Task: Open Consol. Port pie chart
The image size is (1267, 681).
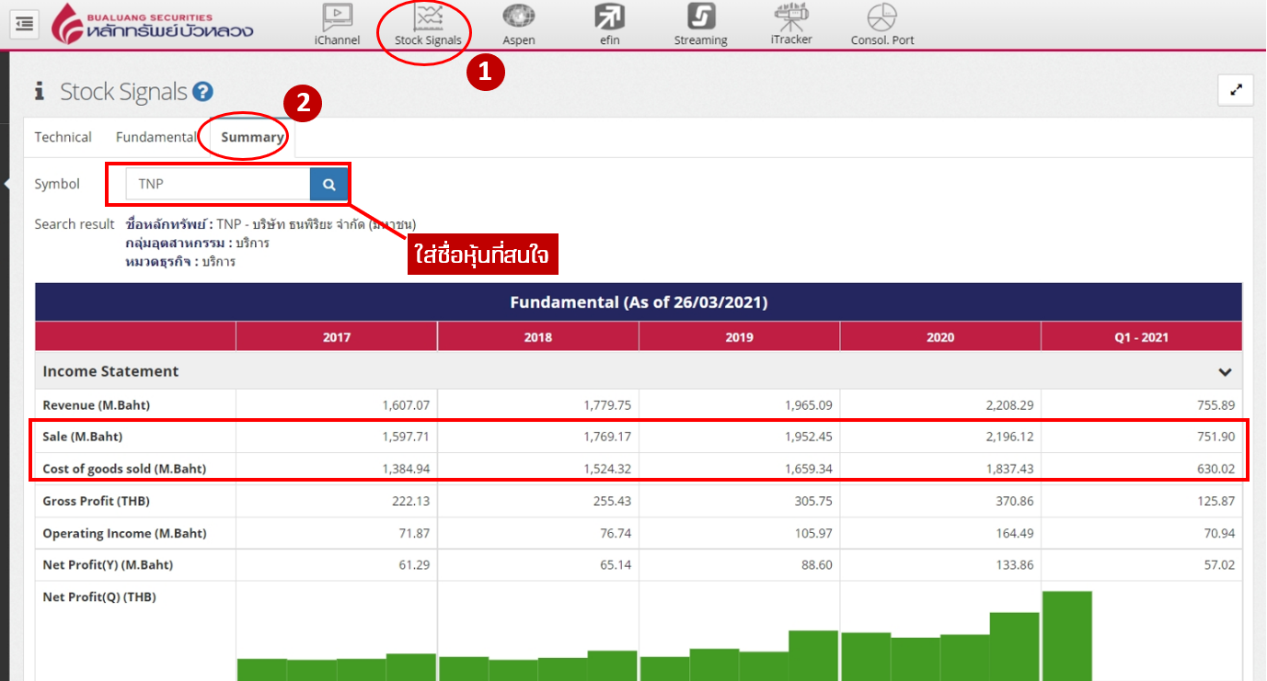Action: (882, 25)
